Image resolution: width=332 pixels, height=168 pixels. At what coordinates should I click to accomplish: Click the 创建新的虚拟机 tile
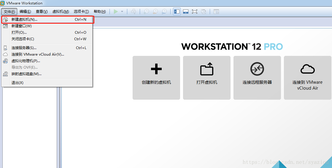click(x=156, y=78)
